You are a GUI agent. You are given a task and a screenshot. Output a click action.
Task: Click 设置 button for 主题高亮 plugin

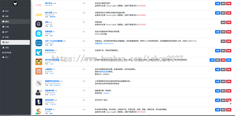pos(218,69)
